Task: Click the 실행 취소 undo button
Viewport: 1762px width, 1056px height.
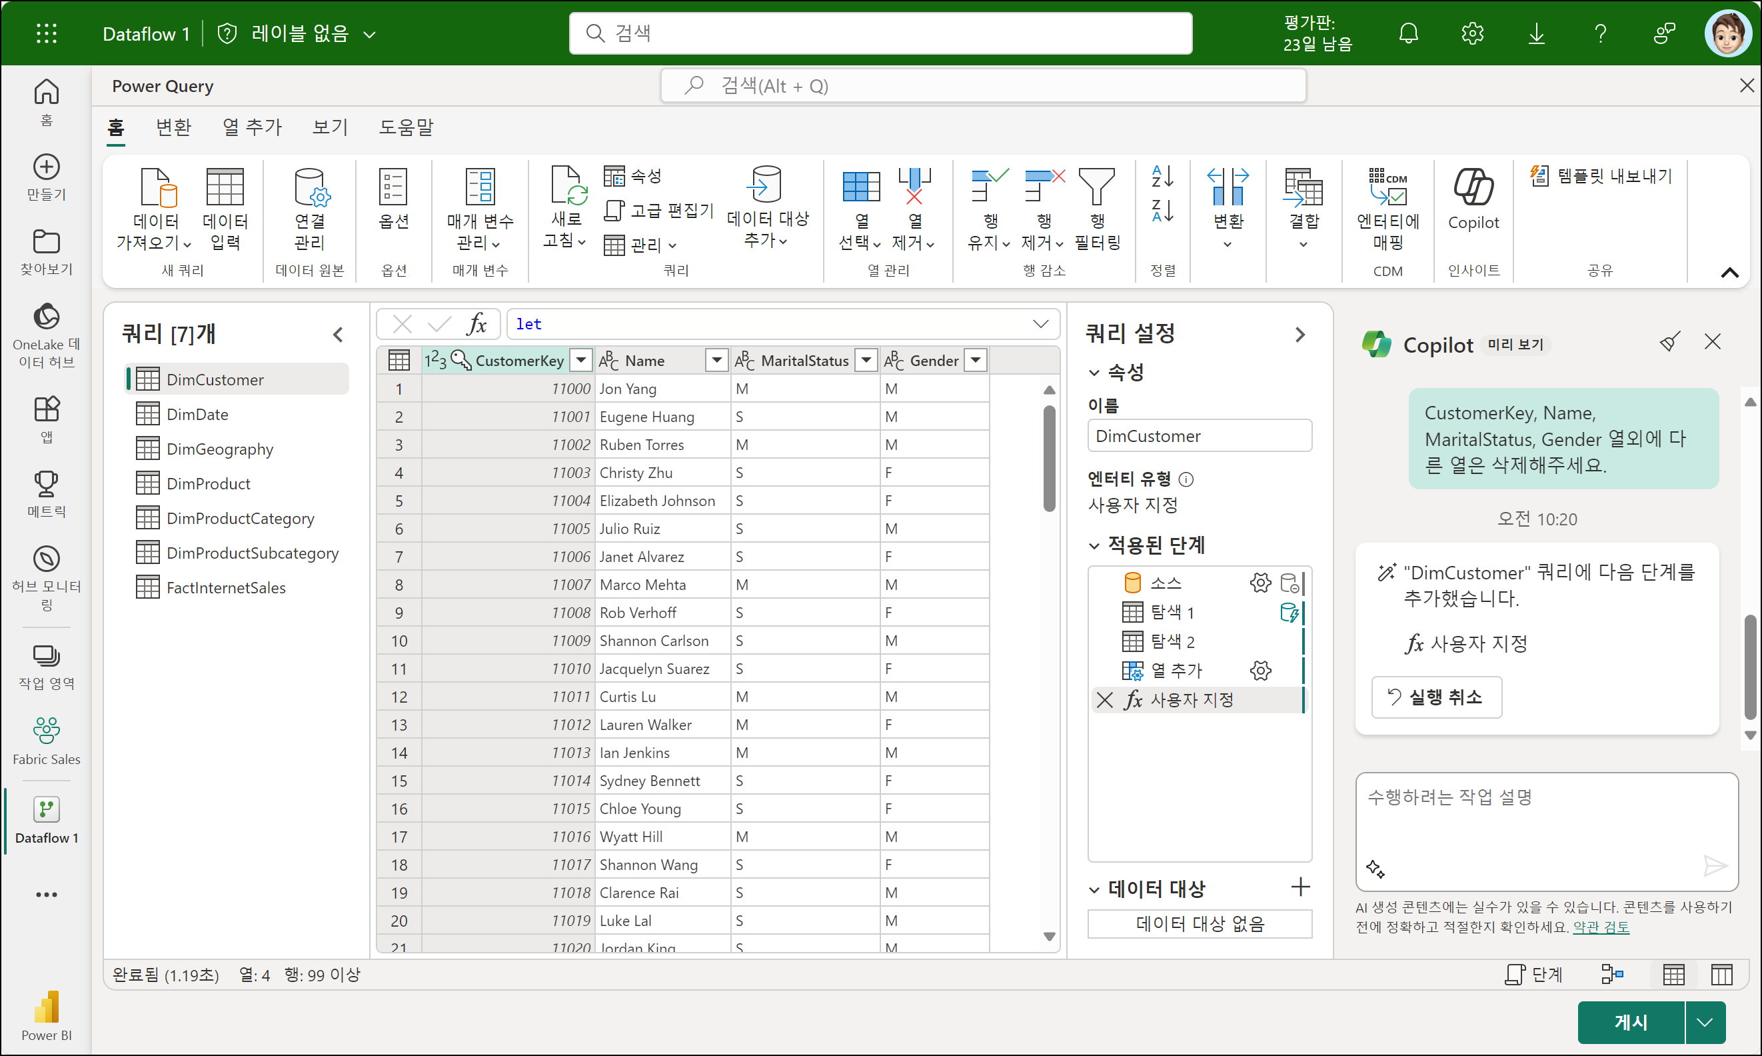Action: point(1436,697)
